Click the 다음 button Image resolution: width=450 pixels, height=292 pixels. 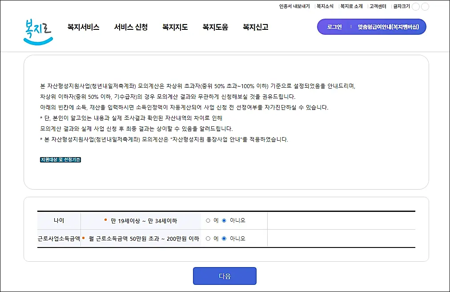tap(224, 276)
